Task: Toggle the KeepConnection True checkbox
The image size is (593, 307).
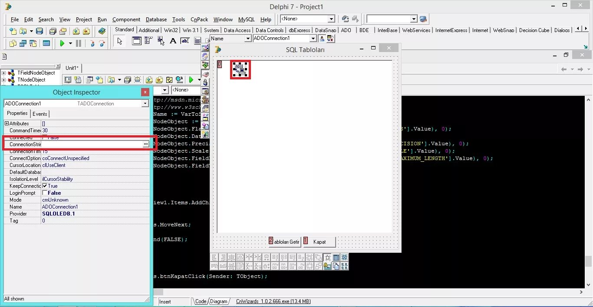Action: click(x=45, y=186)
